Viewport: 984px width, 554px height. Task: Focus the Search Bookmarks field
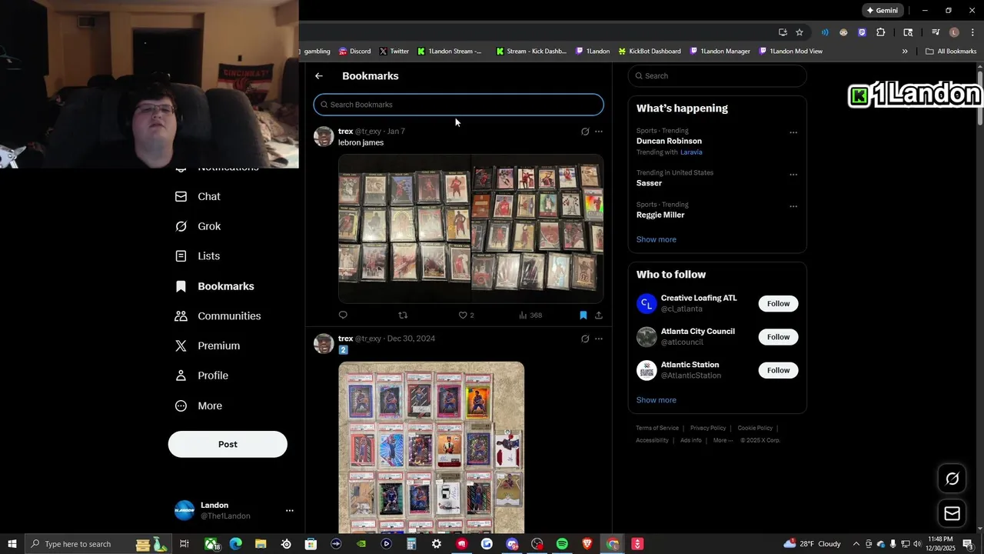point(458,105)
